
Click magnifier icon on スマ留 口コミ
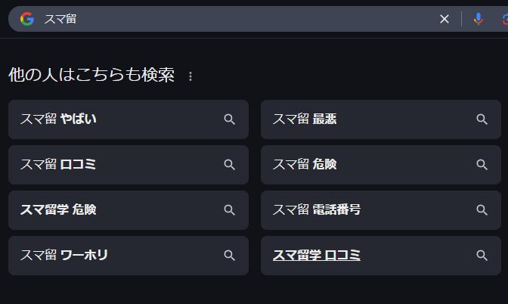pos(230,165)
